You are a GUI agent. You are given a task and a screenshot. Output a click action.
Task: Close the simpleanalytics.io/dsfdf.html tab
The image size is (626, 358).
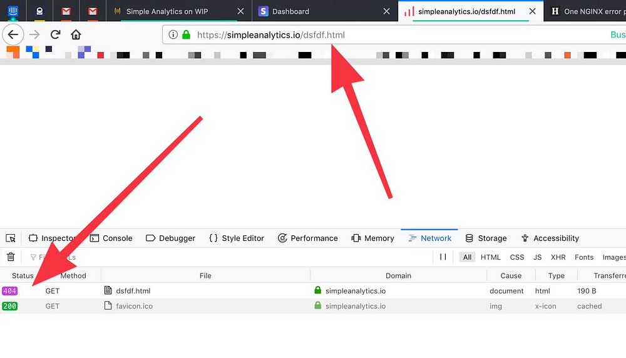(532, 11)
